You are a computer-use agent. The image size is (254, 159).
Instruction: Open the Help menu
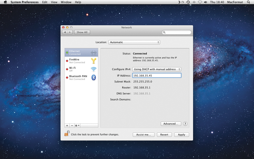click(78, 2)
